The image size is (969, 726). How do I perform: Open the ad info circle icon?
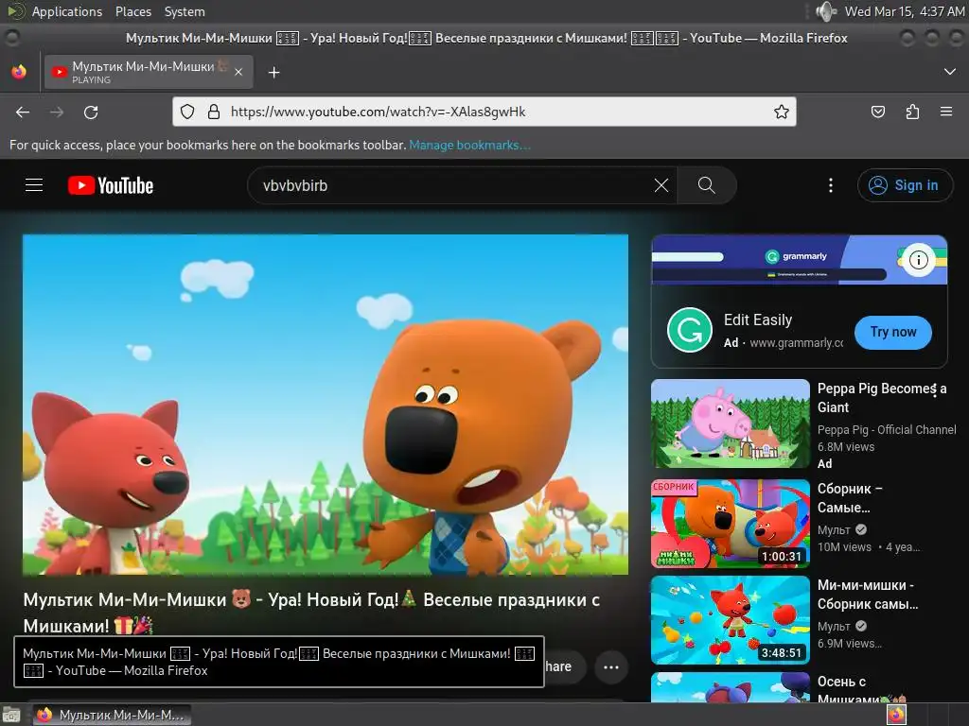(918, 260)
